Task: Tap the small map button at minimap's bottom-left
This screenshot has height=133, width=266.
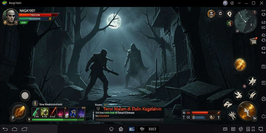Action: coord(237,31)
